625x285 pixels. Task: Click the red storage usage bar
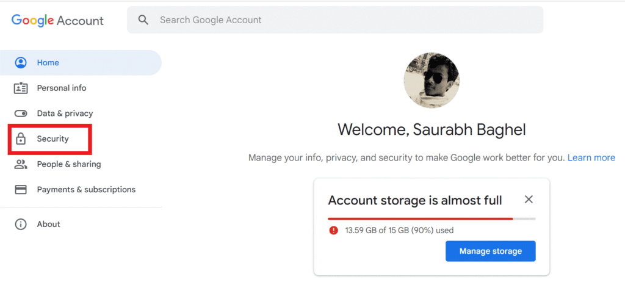click(x=421, y=218)
